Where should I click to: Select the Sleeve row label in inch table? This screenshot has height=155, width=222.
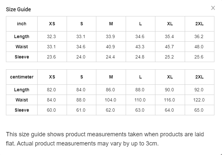pos(22,57)
